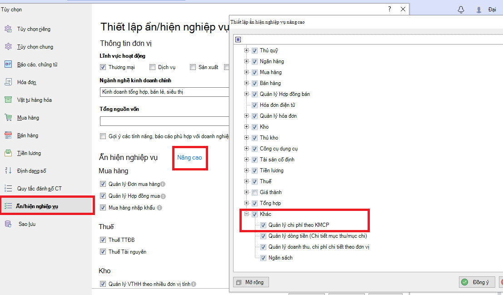Uncheck Quản lý chi phí theo KMCP
The height and width of the screenshot is (295, 503).
tap(264, 225)
